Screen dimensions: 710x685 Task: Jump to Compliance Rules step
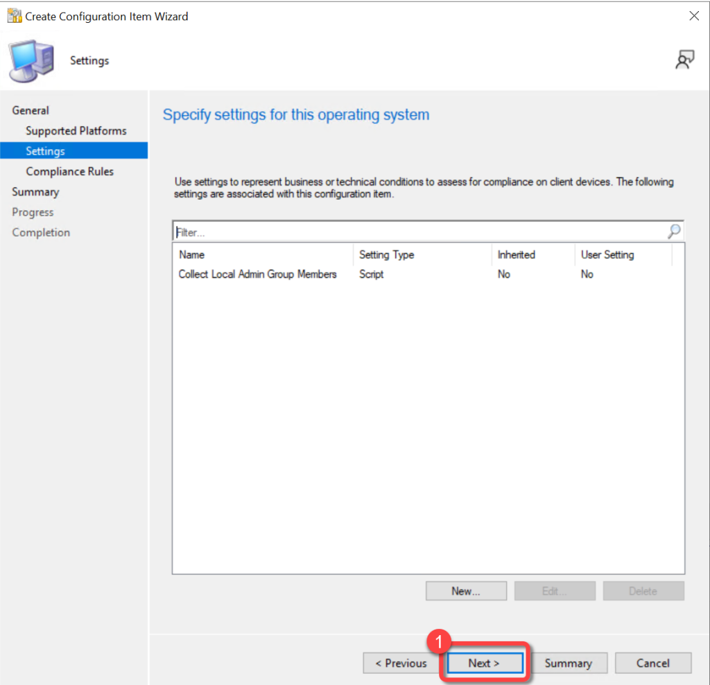(69, 171)
